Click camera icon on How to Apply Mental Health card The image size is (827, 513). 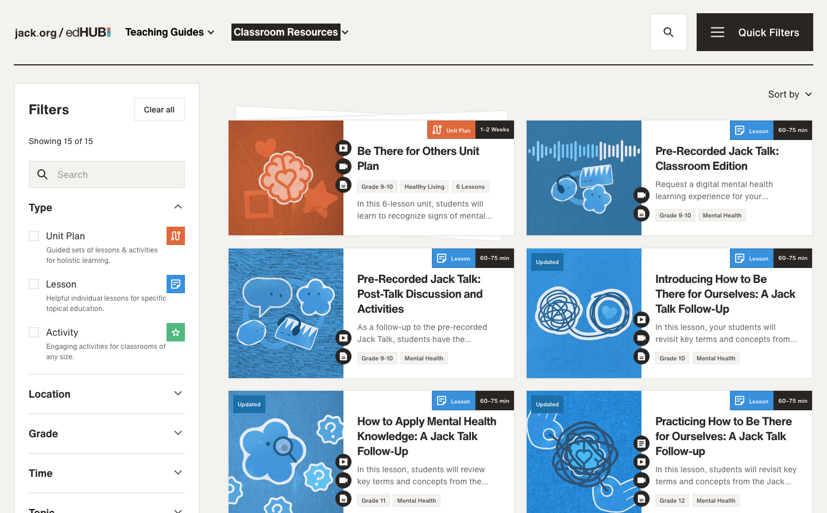coord(343,480)
